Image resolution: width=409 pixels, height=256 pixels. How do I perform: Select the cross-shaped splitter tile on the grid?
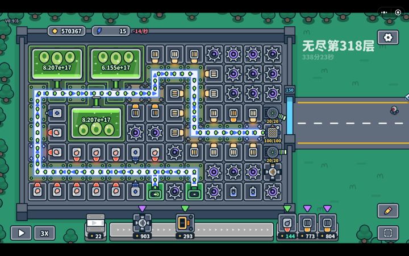(x=272, y=172)
